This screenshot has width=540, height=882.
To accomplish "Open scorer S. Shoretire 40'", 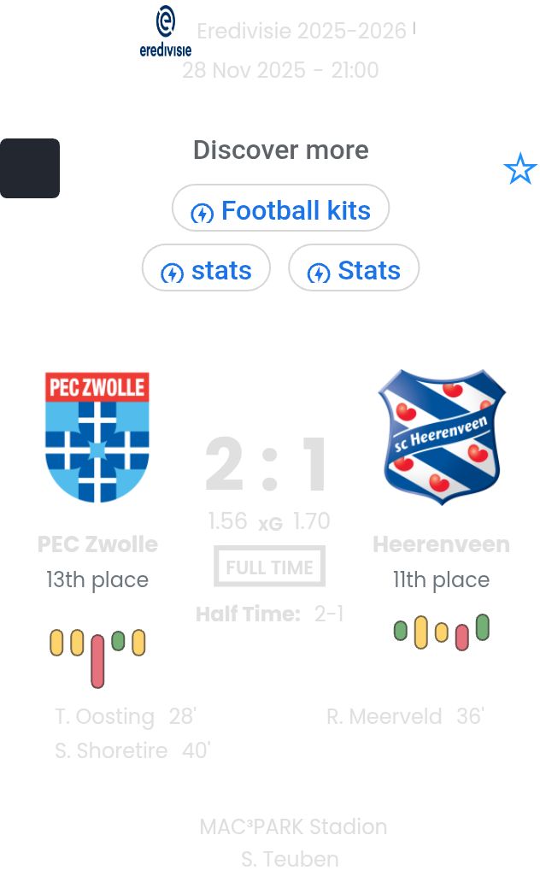I will coord(132,750).
